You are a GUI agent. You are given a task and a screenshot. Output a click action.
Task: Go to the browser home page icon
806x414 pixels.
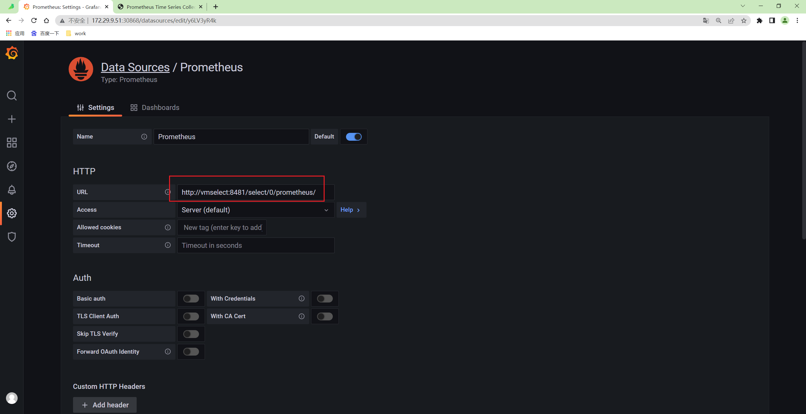click(47, 20)
